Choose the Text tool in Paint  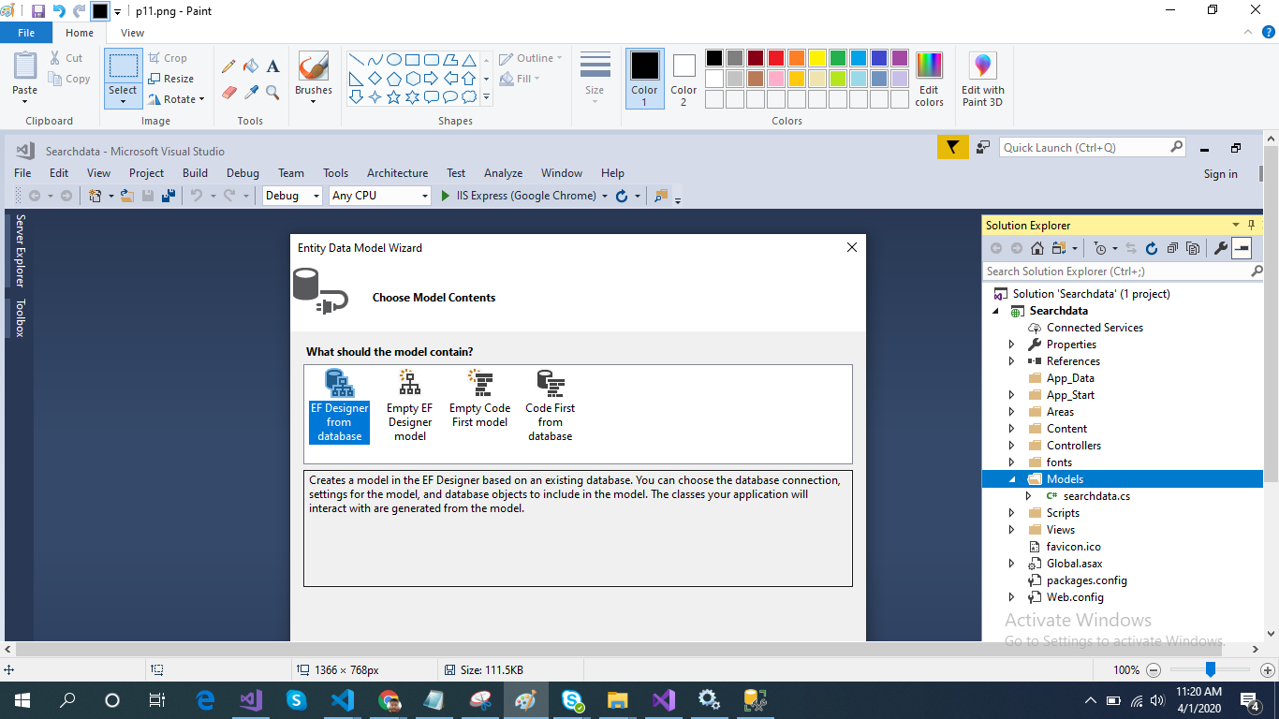(273, 66)
